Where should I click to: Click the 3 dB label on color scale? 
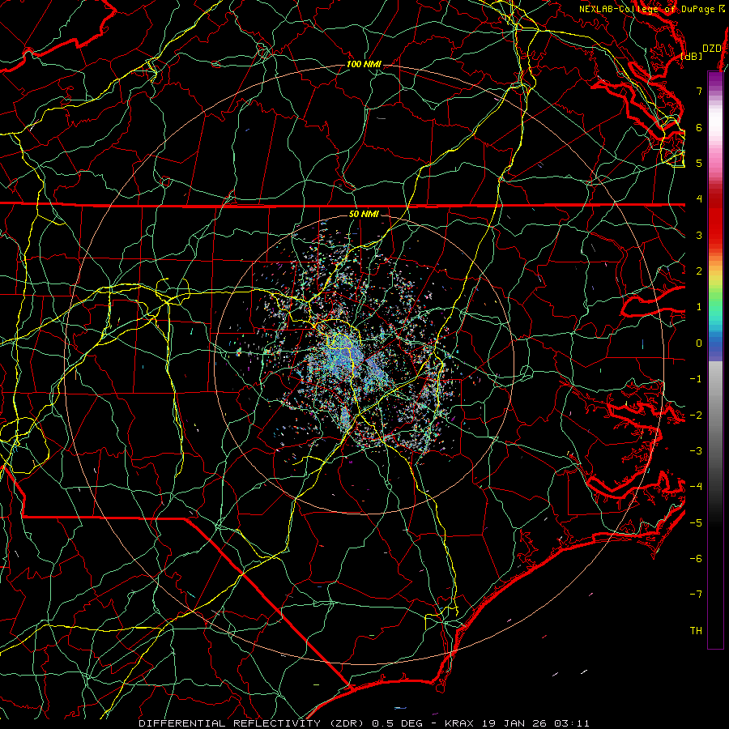tap(699, 235)
